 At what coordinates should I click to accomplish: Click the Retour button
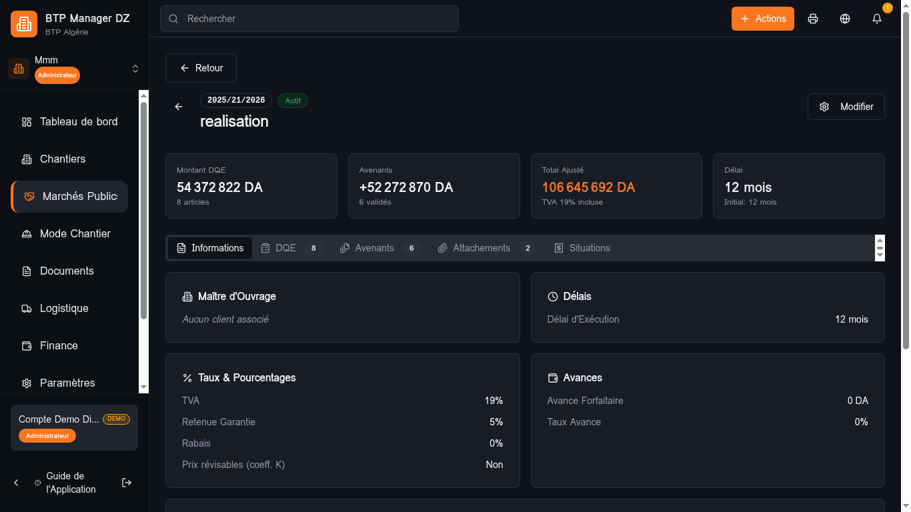point(201,68)
